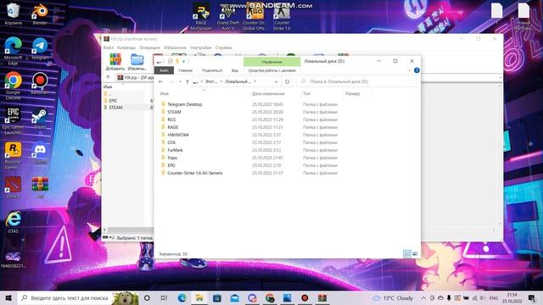This screenshot has height=305, width=543.
Task: Open the Файл tab in Explorer ribbon
Action: pyautogui.click(x=164, y=70)
